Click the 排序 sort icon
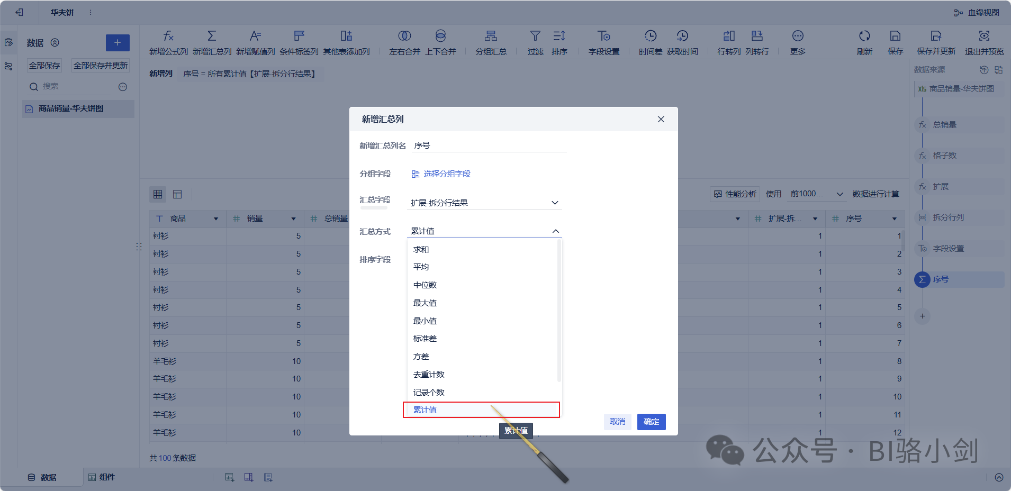 pos(559,36)
